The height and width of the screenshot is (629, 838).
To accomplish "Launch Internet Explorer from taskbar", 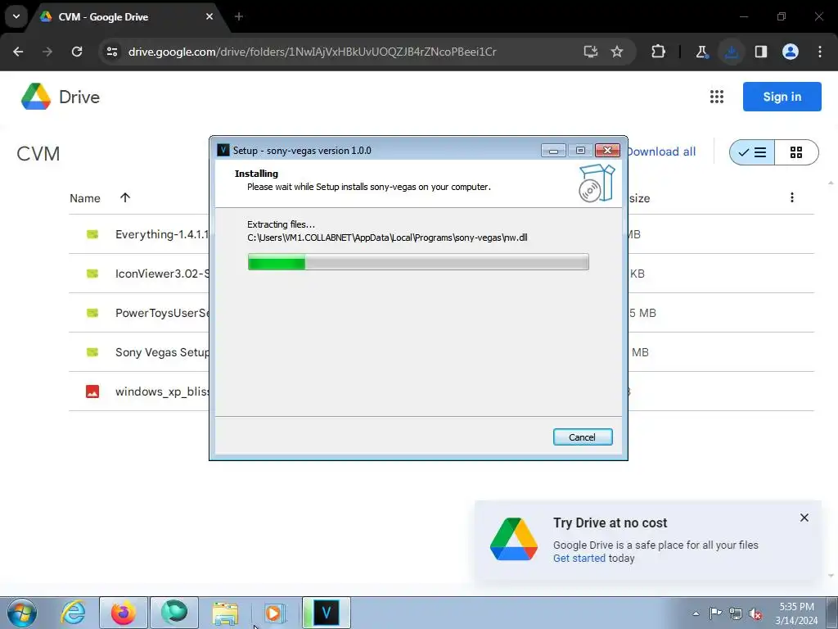I will (73, 613).
